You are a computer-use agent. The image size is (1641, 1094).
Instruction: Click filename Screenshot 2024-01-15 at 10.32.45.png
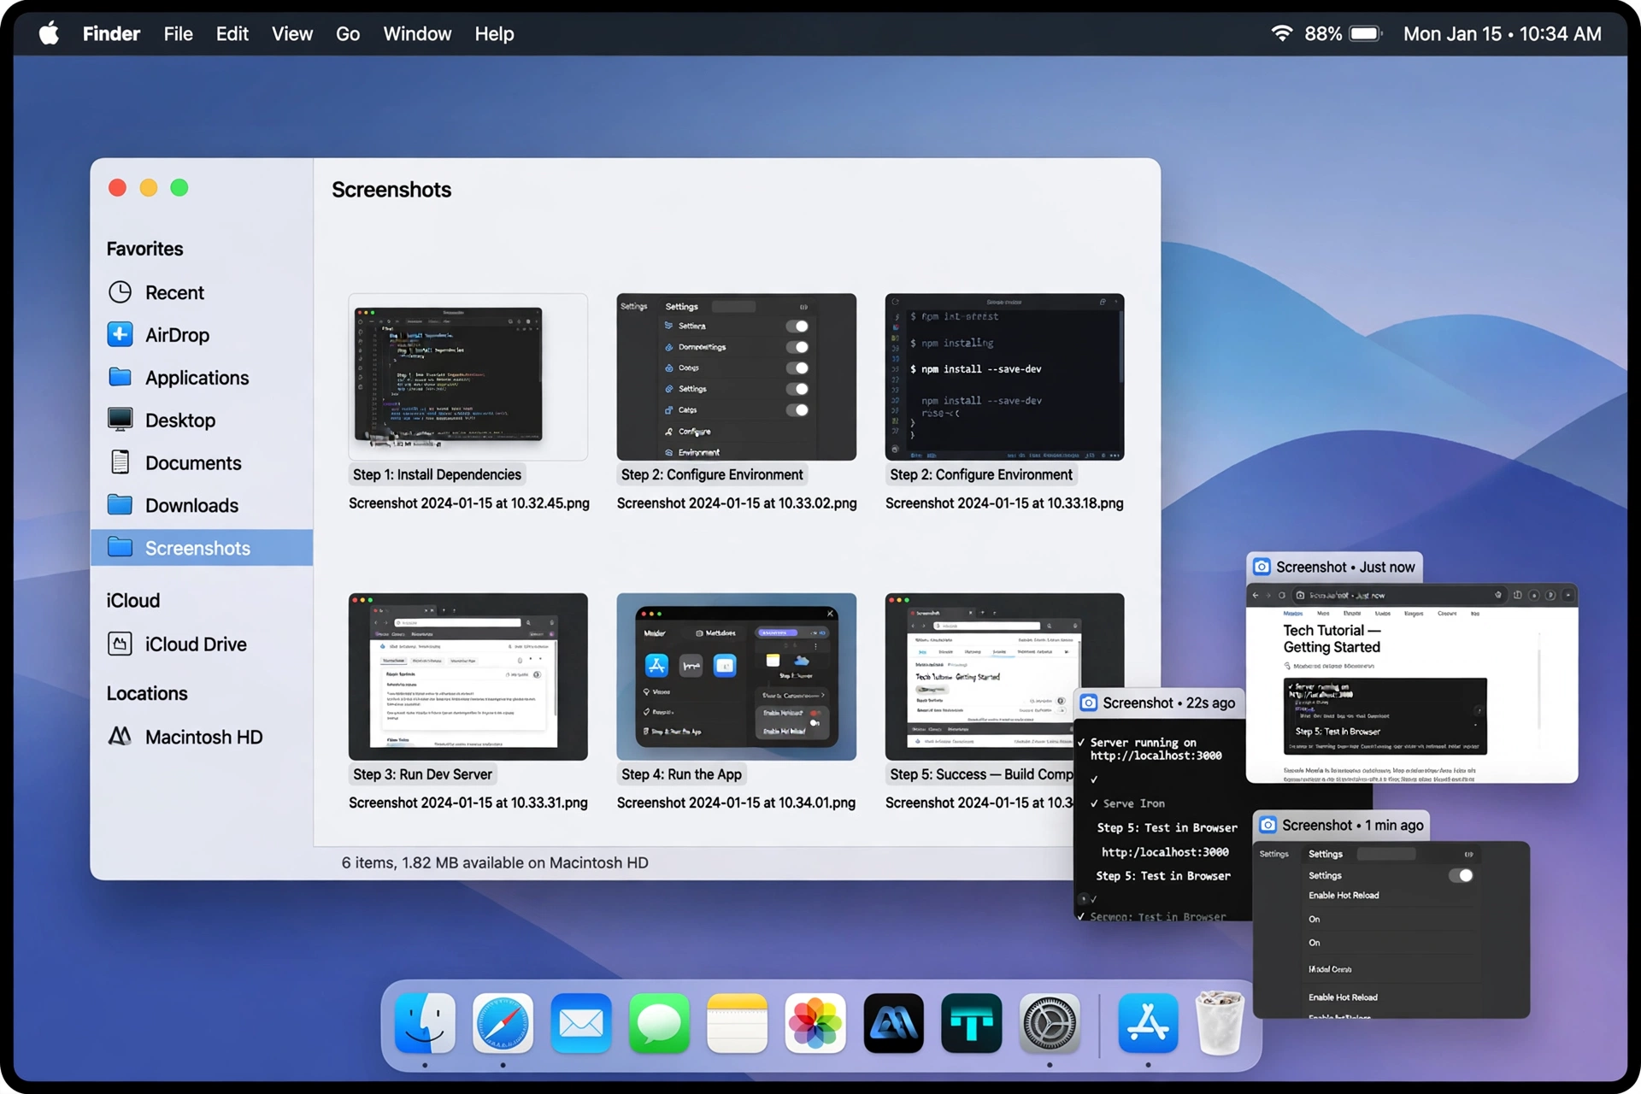469,503
